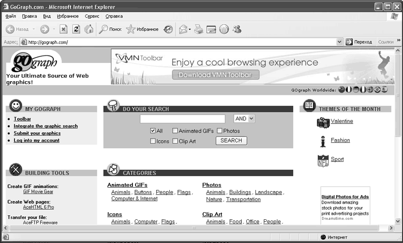Uncheck the All checkbox
This screenshot has height=243, width=403.
(153, 131)
